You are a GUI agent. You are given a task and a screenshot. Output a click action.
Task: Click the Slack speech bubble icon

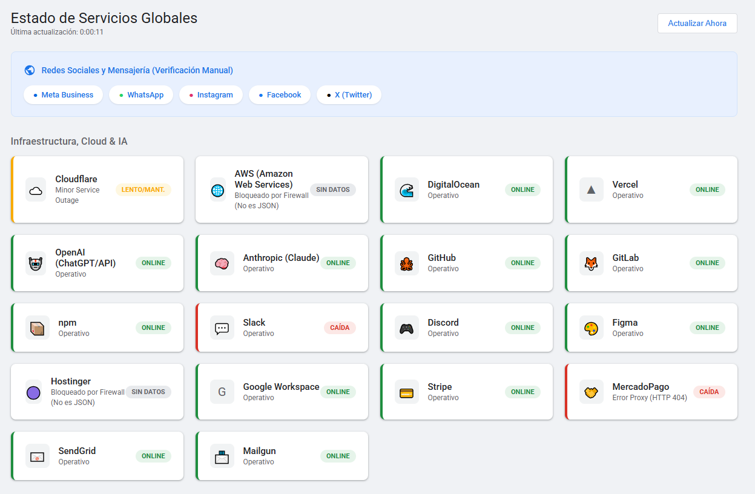[x=222, y=328]
